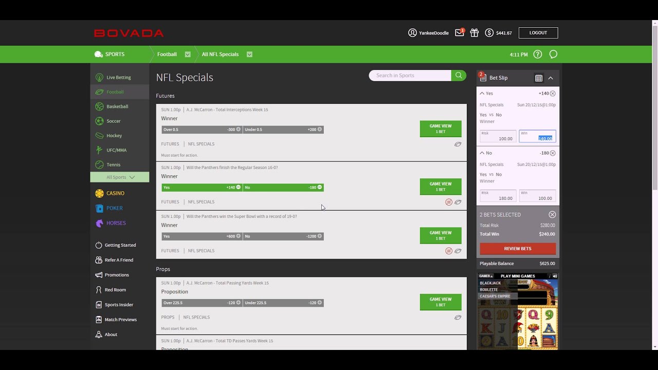This screenshot has height=370, width=658.
Task: Click the Risk field showing 100.00
Action: click(498, 136)
